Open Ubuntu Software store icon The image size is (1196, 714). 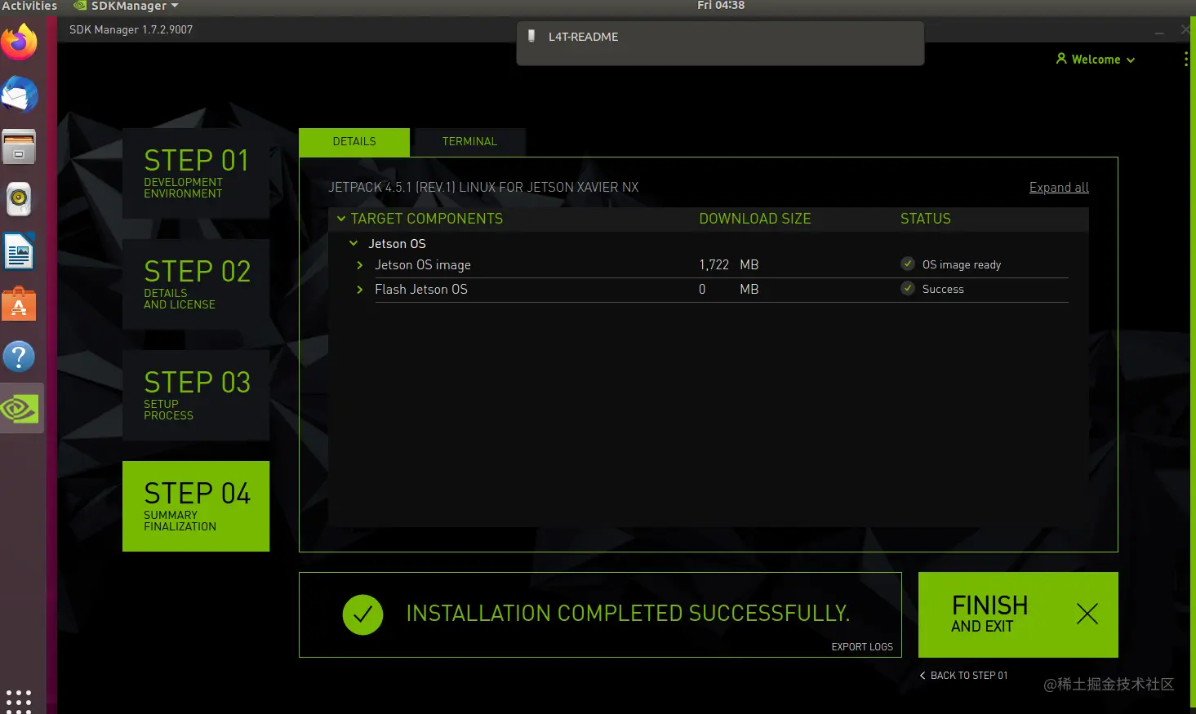[20, 304]
